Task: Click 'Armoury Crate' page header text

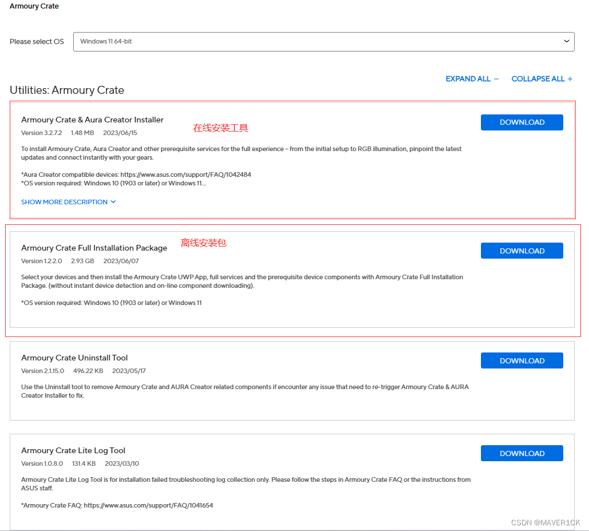Action: (34, 6)
